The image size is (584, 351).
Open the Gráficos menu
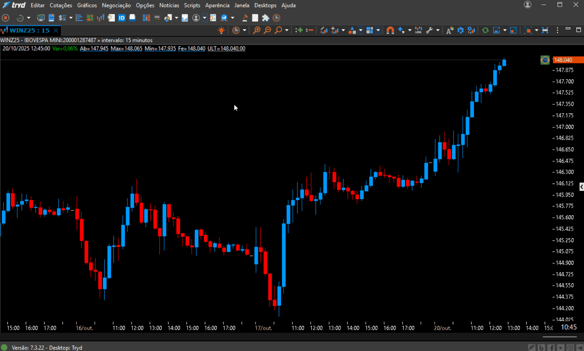87,5
